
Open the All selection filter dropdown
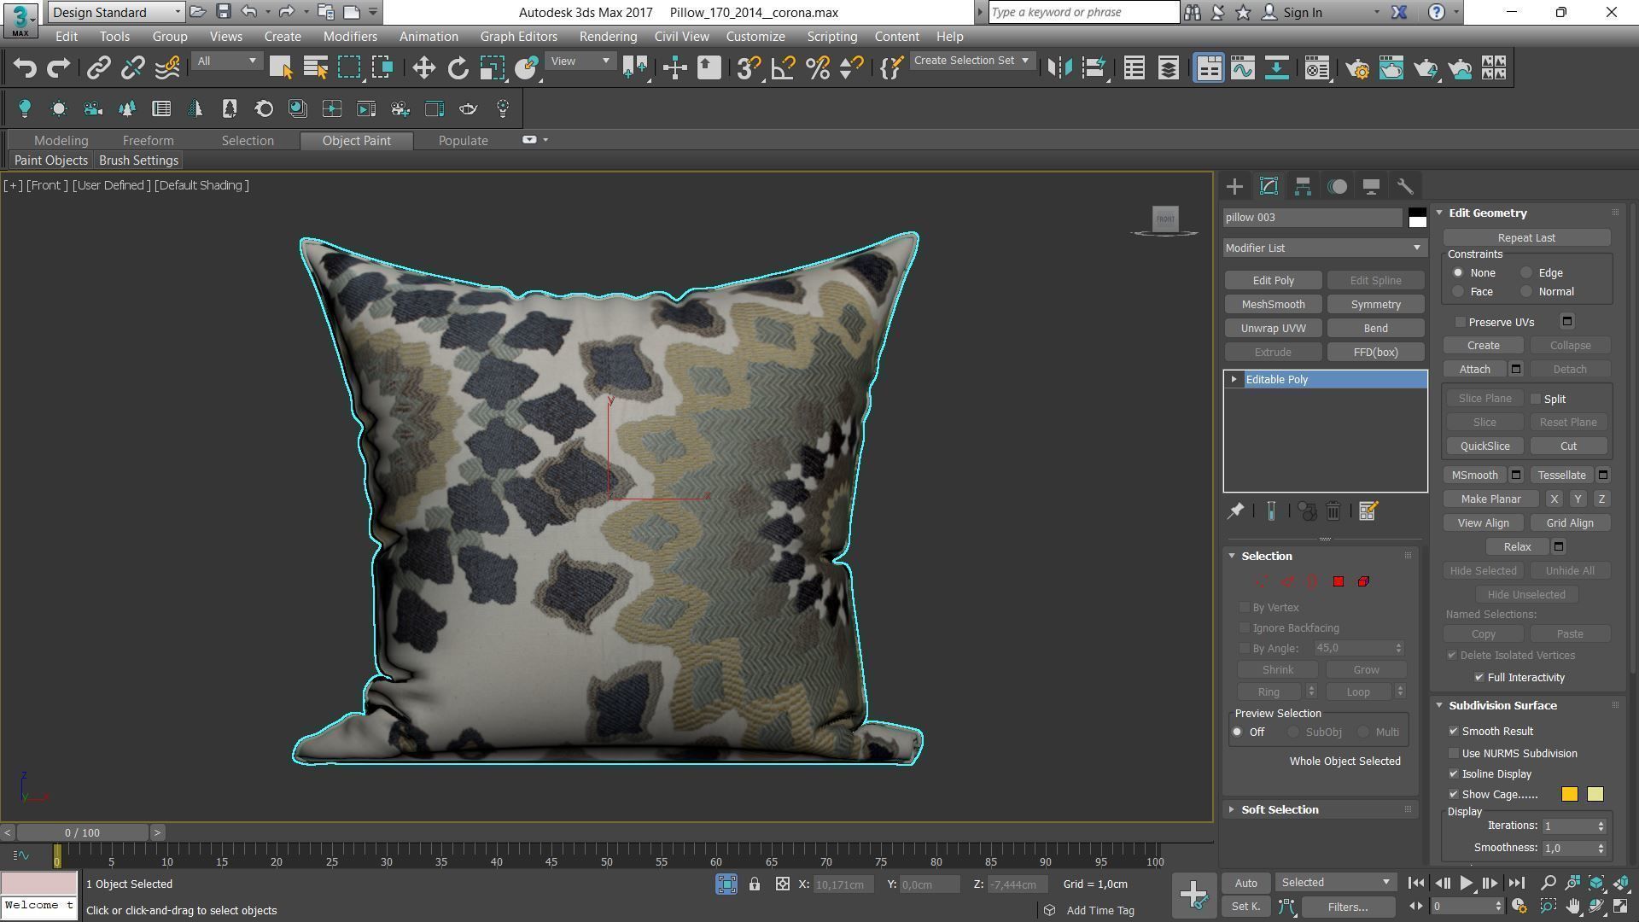coord(226,61)
